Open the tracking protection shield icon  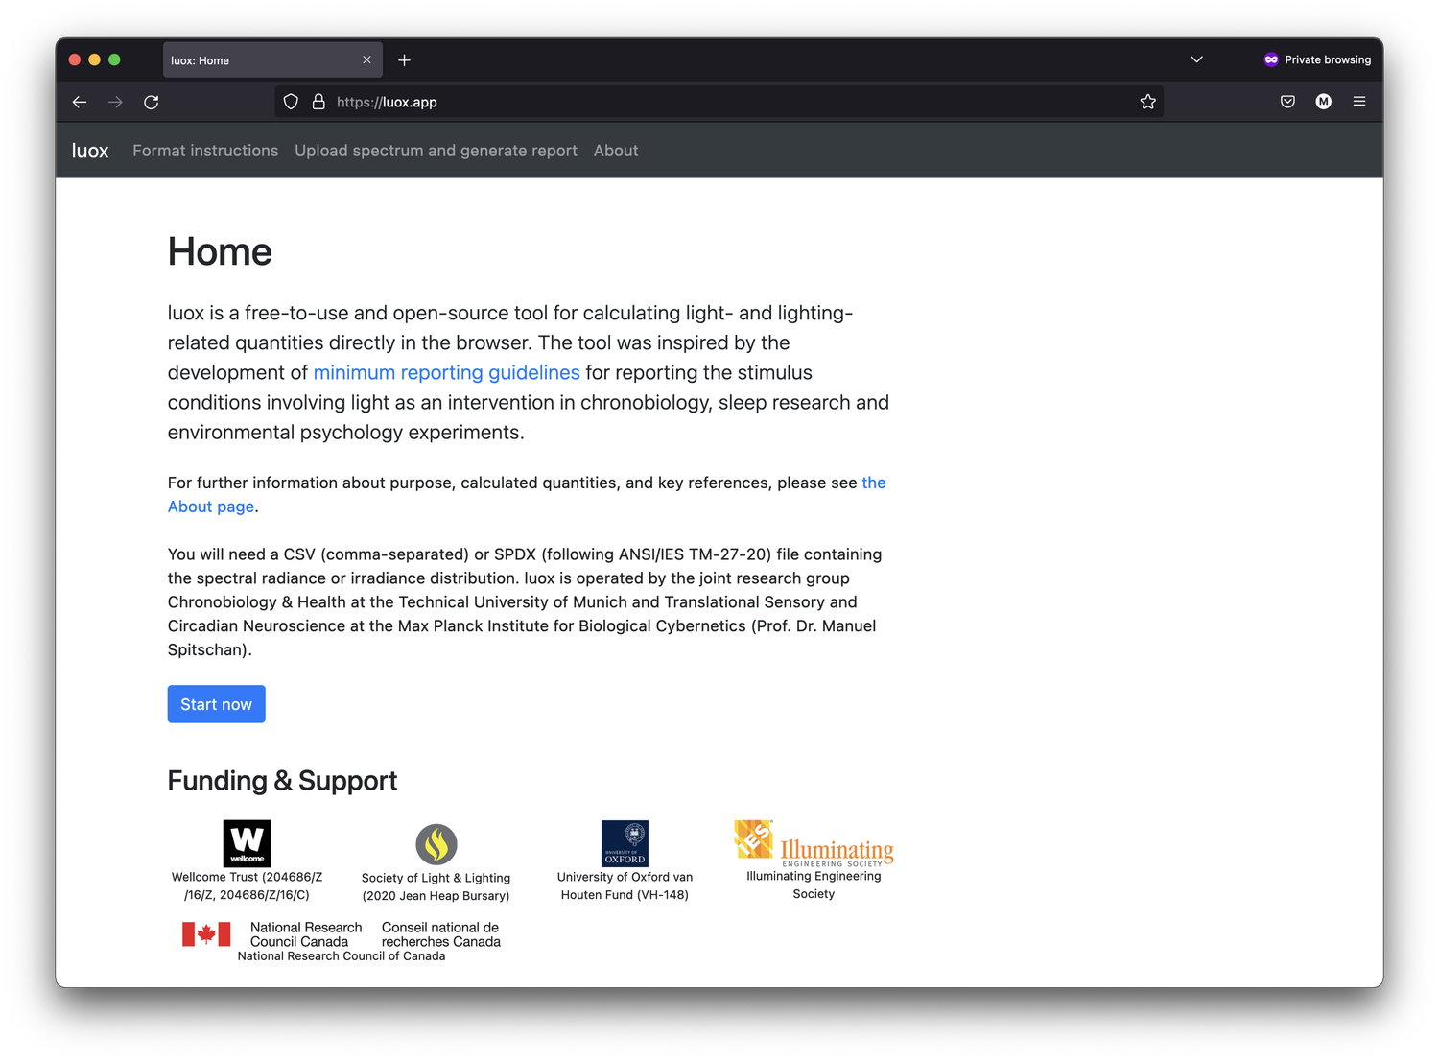(291, 102)
